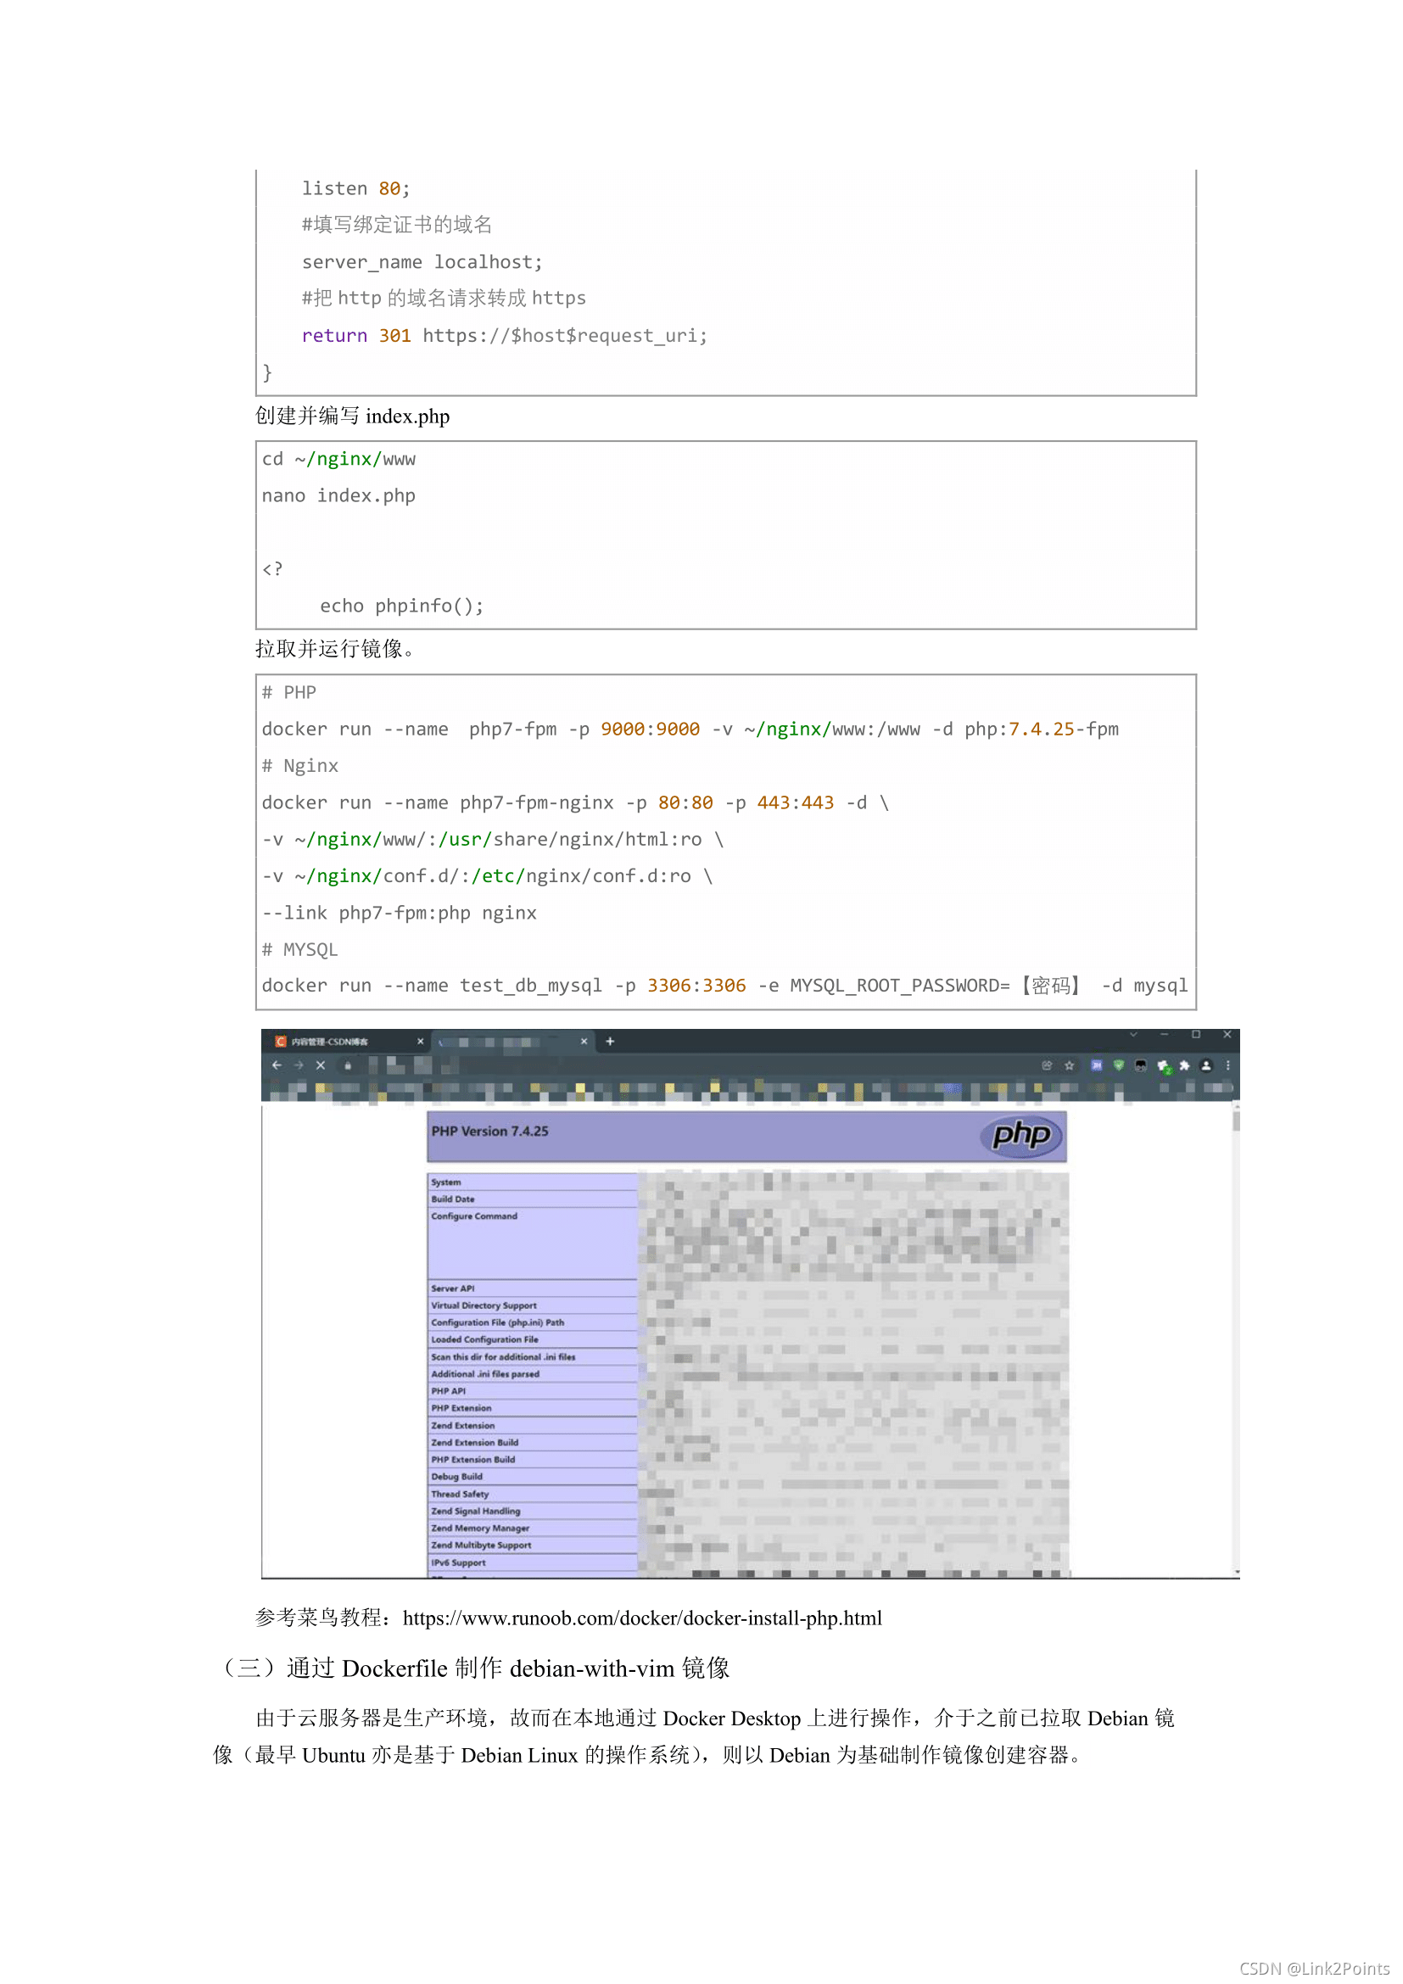Click heading '(三)通过 Dockerfile 制作 debian-with-vim 镜像'
The width and height of the screenshot is (1403, 1984).
coord(473,1668)
